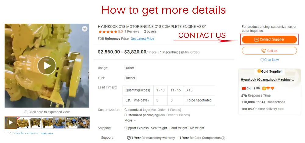Click the China flag icon
Viewport: 305px width, 143px height.
(x=244, y=88)
